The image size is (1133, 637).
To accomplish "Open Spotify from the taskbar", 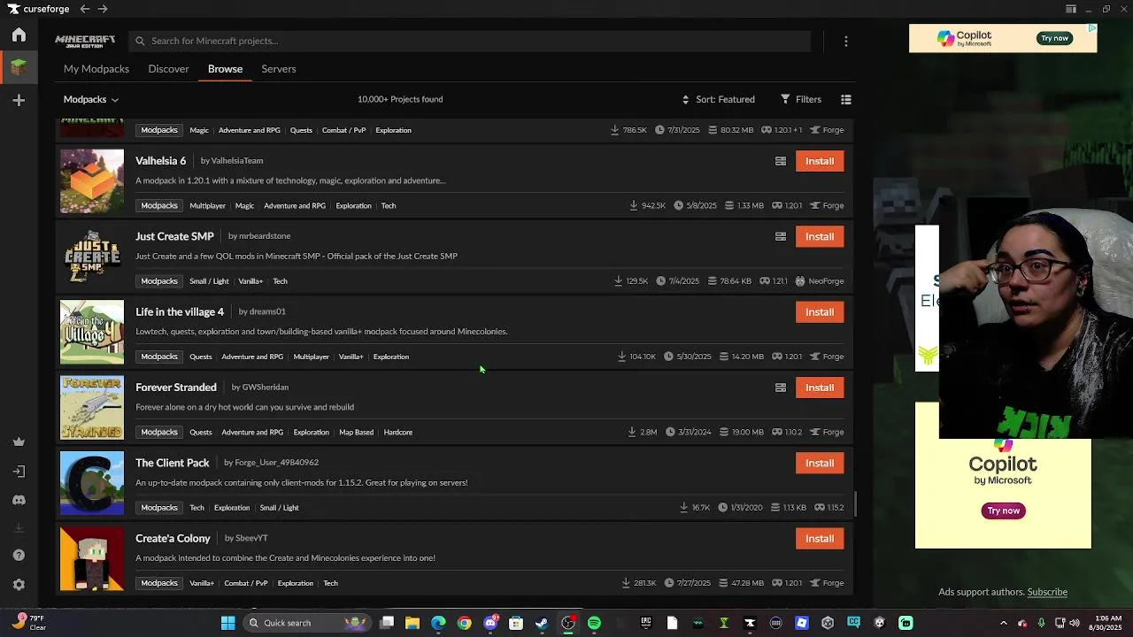I will [x=594, y=623].
